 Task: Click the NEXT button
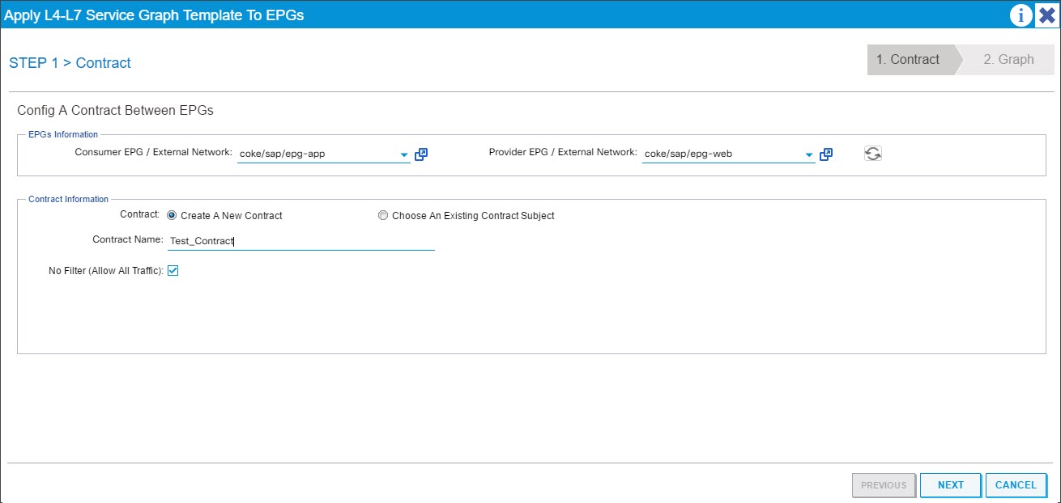click(951, 485)
